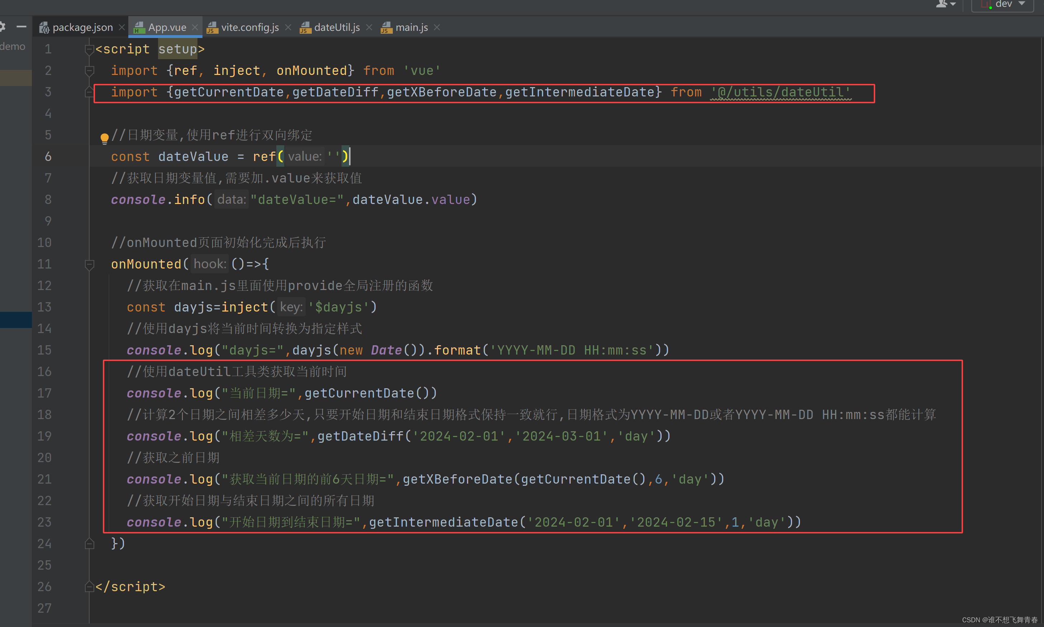
Task: Click the dateValue variable declaration
Action: coord(193,157)
